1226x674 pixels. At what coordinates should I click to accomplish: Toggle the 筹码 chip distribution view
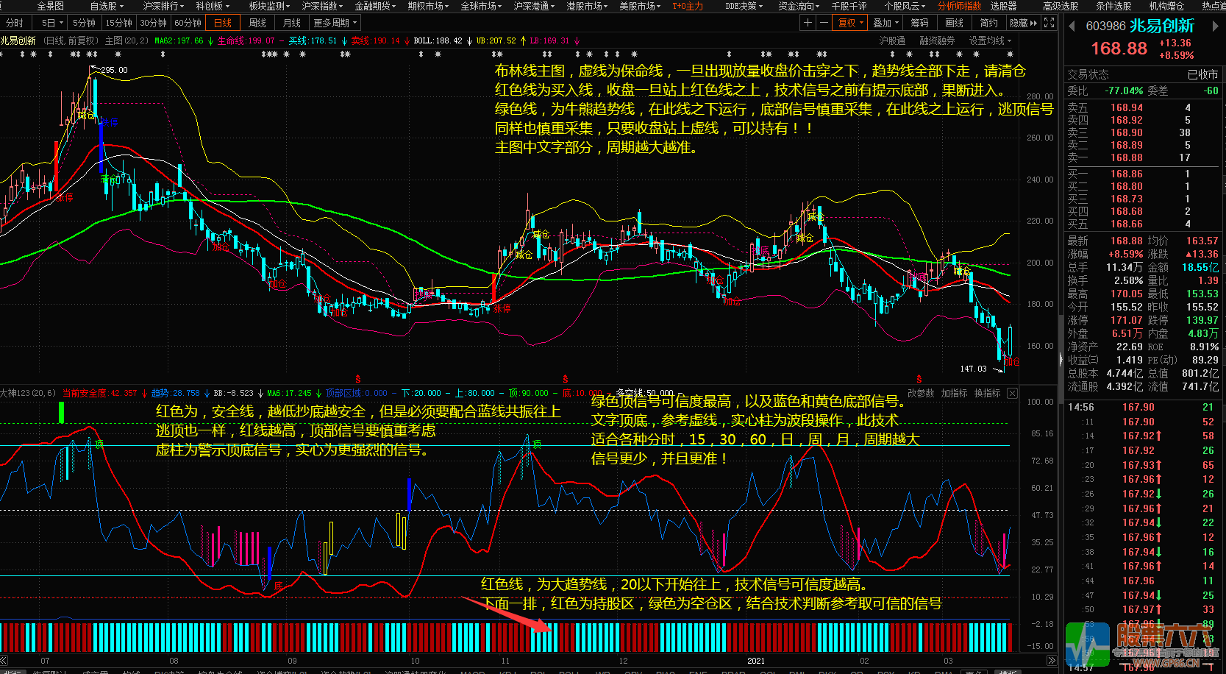[919, 23]
